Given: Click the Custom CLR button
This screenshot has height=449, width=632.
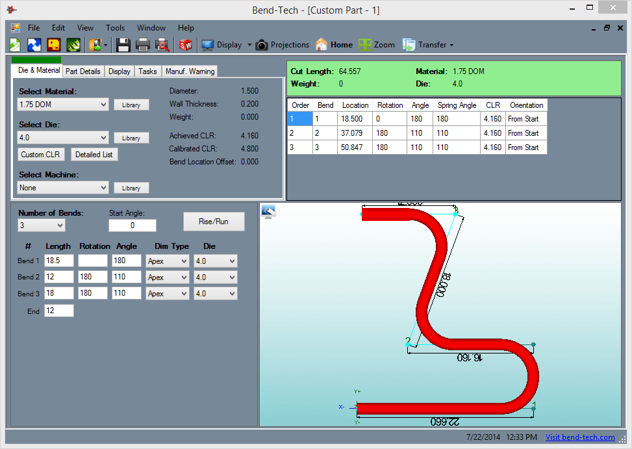Looking at the screenshot, I should (x=41, y=155).
